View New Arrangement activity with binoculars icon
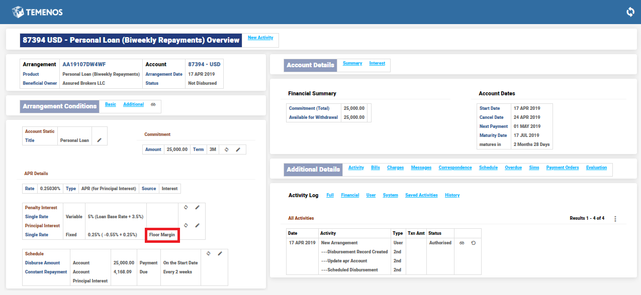 pos(462,243)
